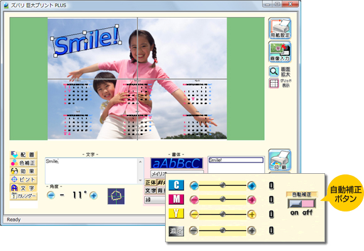Decrease the angle with blue minus button

51,195
